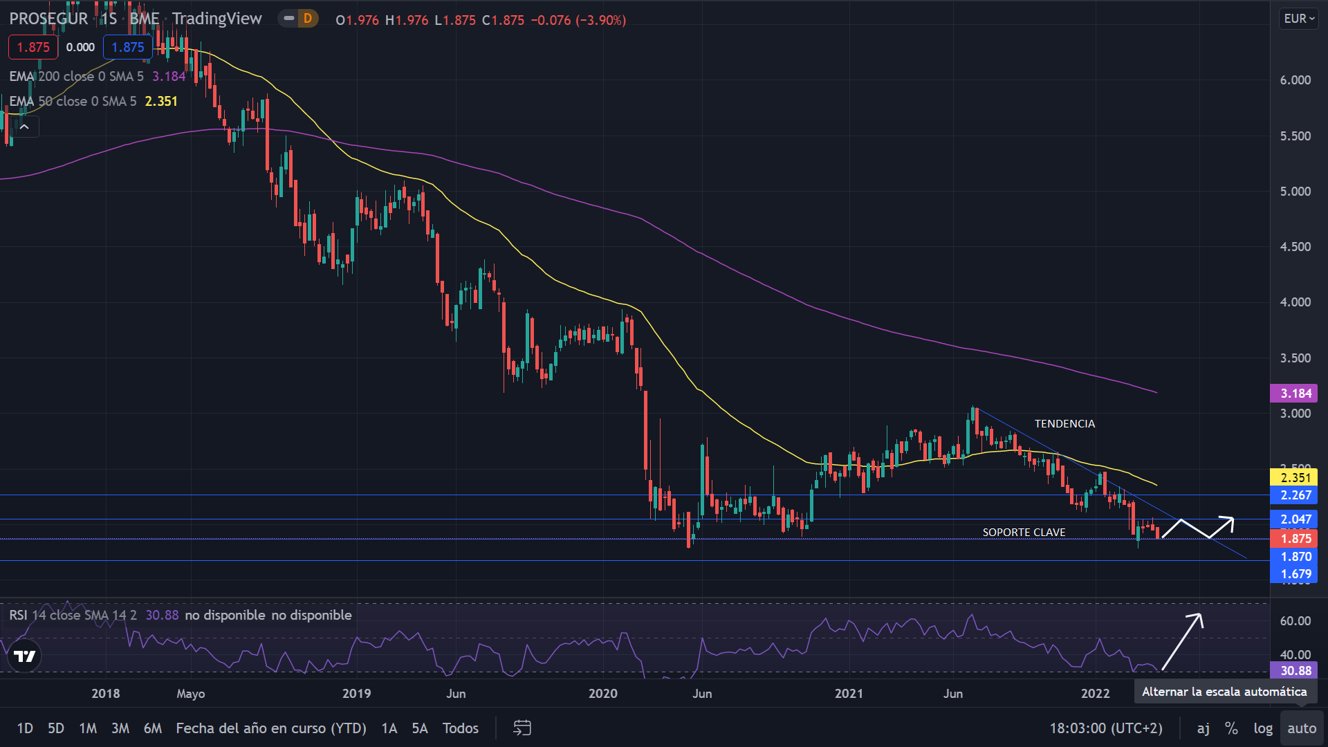Click the Todos range button
Viewport: 1328px width, 747px height.
(461, 728)
